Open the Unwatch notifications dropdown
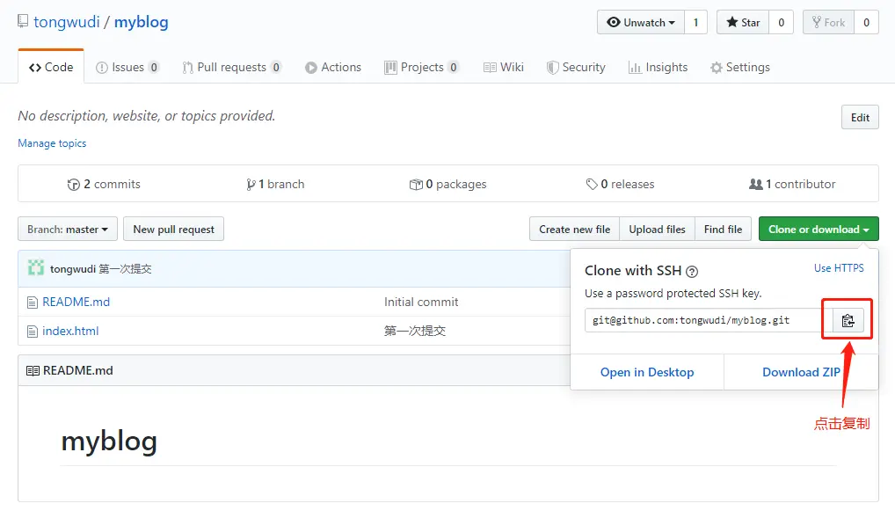The width and height of the screenshot is (895, 518). pos(640,22)
